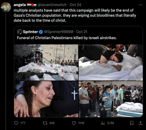Viewport: 146px width, 130px height.
Task: Open Sprinter's small avatar in quoted tweet
Action: pyautogui.click(x=20, y=32)
